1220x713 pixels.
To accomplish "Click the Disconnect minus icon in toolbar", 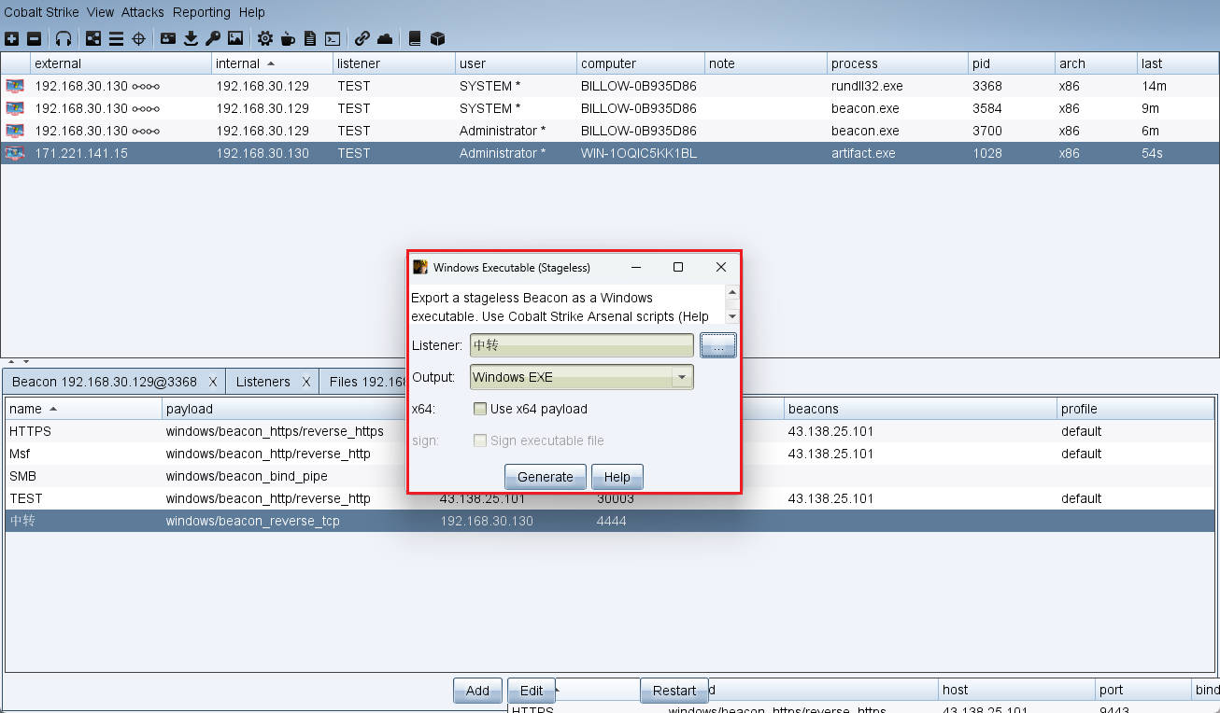I will pyautogui.click(x=35, y=38).
